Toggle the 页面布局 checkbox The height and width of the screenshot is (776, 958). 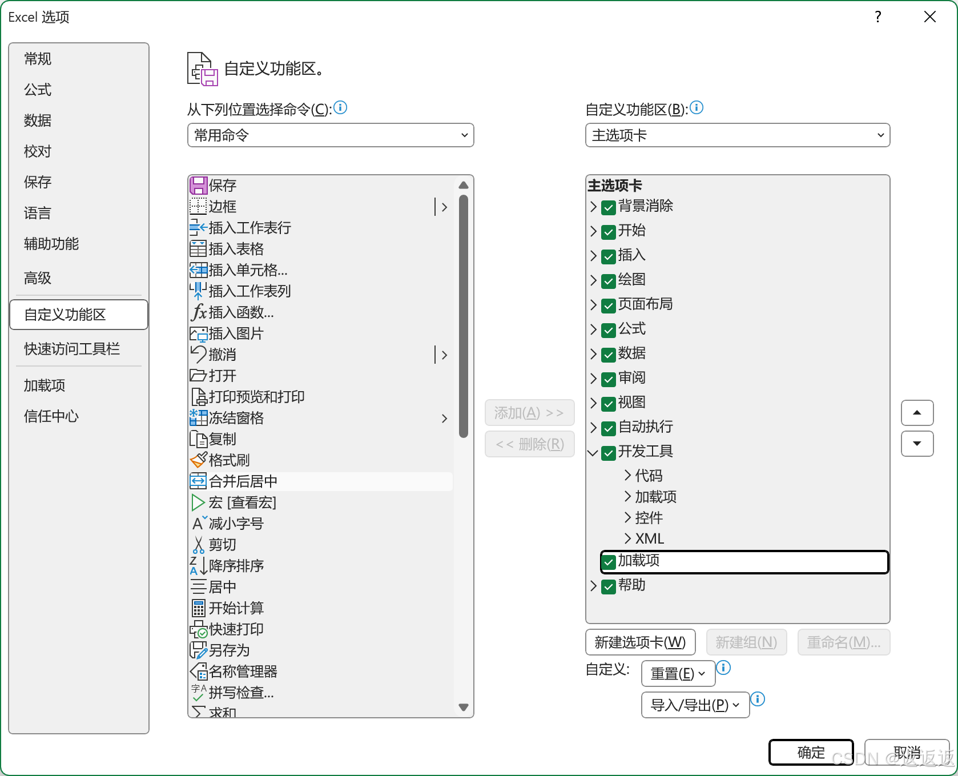click(x=609, y=305)
